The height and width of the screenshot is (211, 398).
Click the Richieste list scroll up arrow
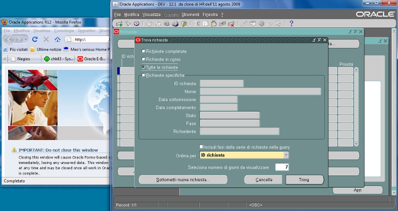356,69
